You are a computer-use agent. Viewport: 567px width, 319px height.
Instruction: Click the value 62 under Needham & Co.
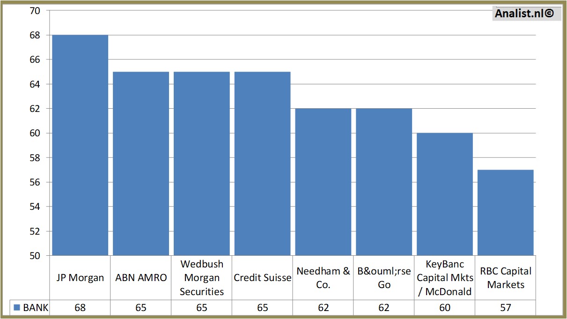pos(323,308)
